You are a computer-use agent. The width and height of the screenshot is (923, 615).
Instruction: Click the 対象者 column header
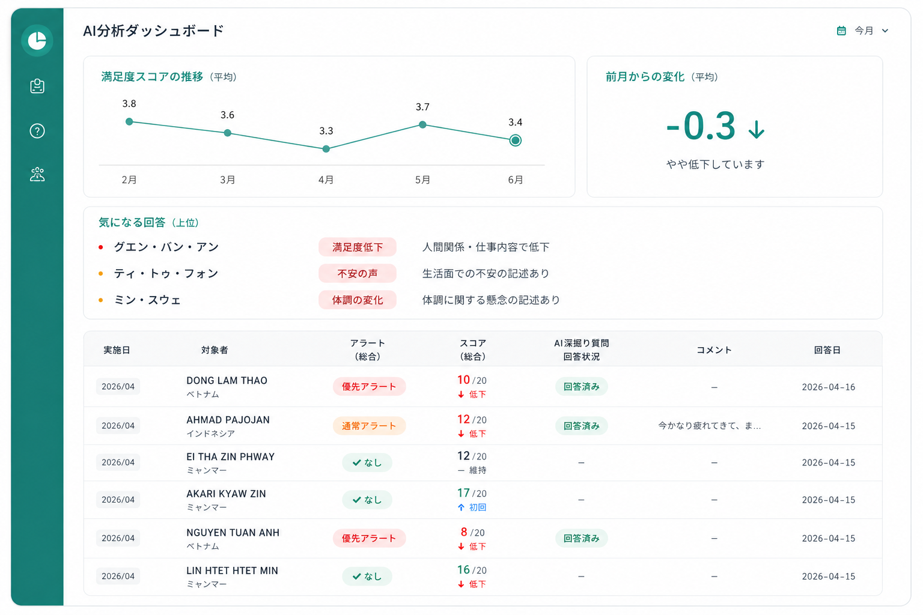point(215,350)
